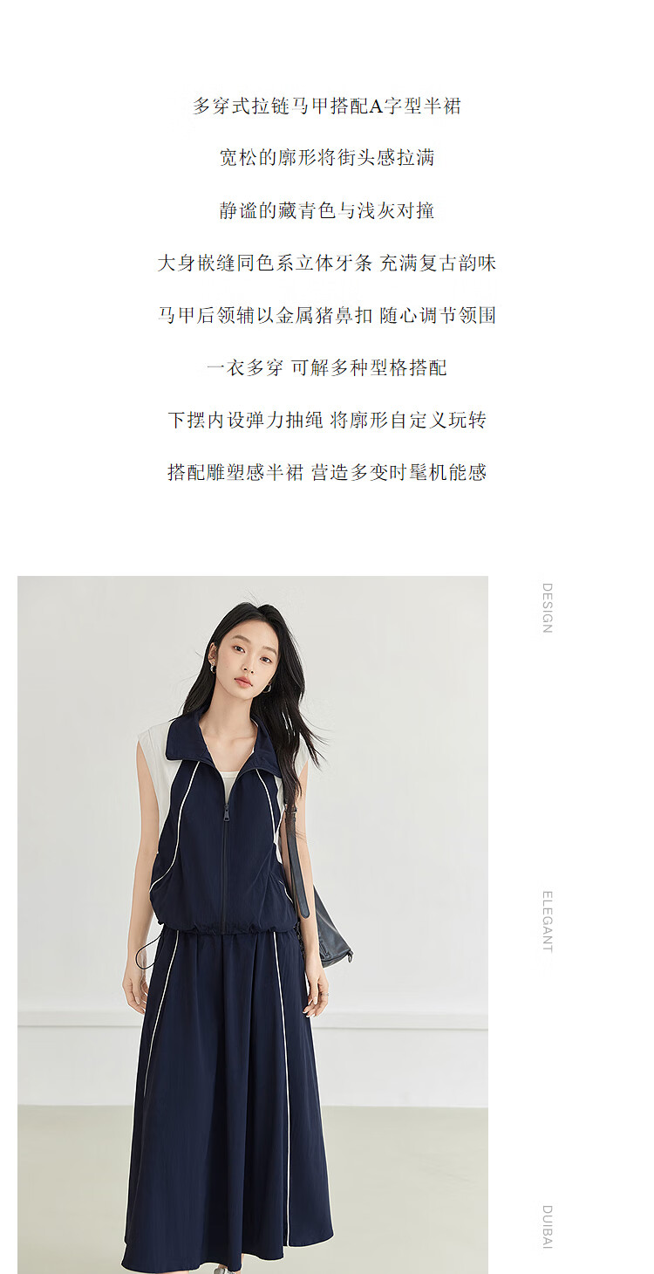Click the vertical DUIBAI label
This screenshot has height=1274, width=654.
click(548, 1227)
